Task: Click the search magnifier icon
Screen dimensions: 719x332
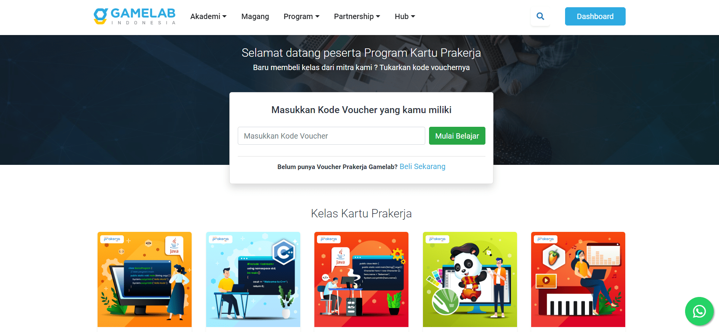Action: pos(540,16)
